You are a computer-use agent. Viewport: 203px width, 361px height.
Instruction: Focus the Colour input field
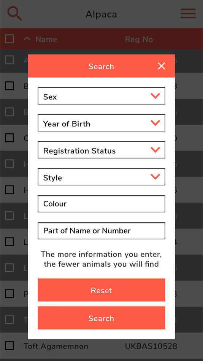101,204
